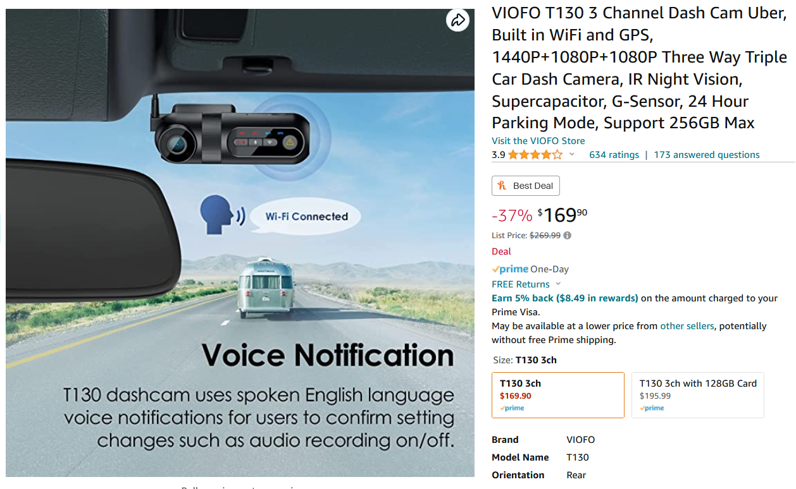Click the prime badge under $195.99 option
This screenshot has height=489, width=796.
(x=652, y=408)
